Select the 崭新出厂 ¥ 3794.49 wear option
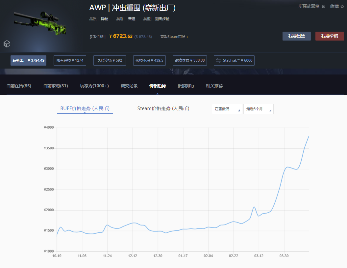Image resolution: width=347 pixels, height=268 pixels. [29, 61]
